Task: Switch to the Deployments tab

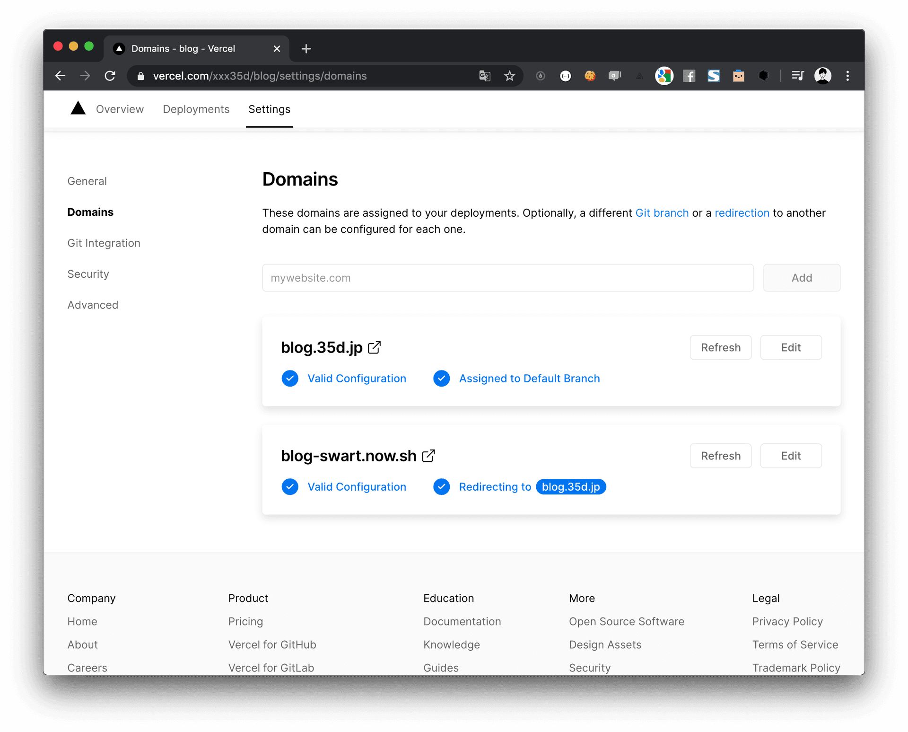Action: 196,109
